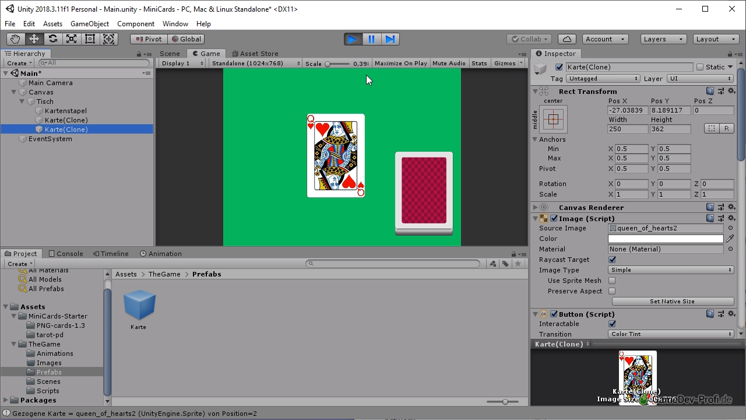This screenshot has width=746, height=420.
Task: Expand the Canvas Renderer component
Action: pos(535,207)
